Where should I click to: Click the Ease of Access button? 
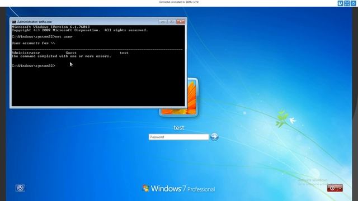click(x=20, y=188)
